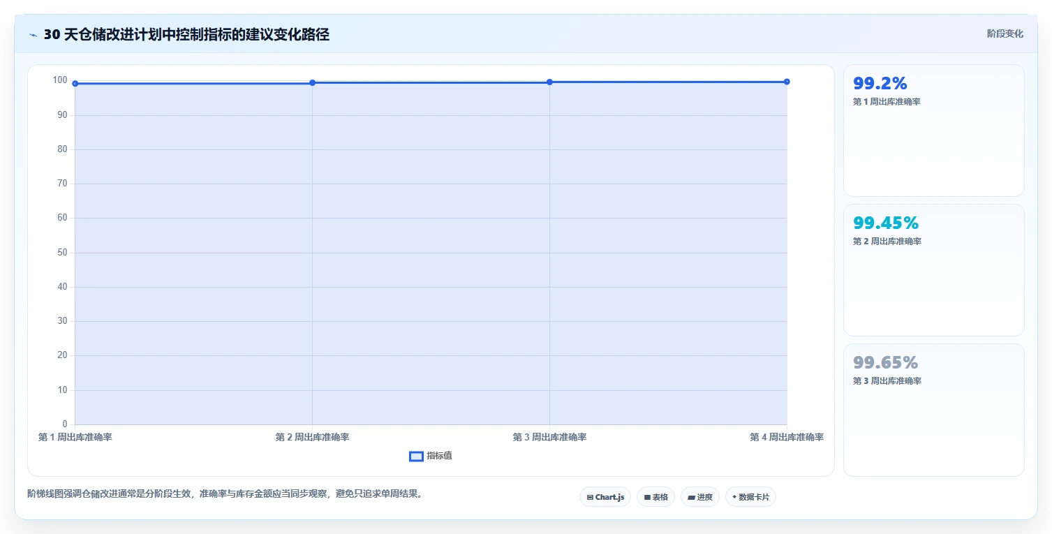The image size is (1052, 534).
Task: Click the 第 3 周 data point on line
Action: pos(549,82)
